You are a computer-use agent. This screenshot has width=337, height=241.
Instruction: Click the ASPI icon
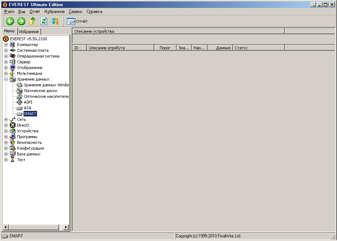(19, 102)
